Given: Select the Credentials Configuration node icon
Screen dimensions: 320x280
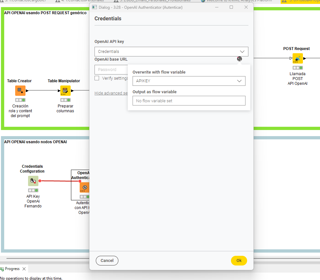Looking at the screenshot, I should click(x=33, y=181).
